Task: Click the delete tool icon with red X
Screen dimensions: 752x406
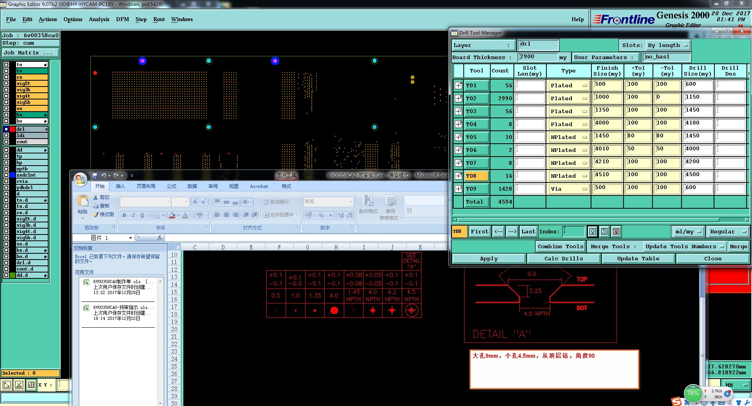Action: [616, 231]
